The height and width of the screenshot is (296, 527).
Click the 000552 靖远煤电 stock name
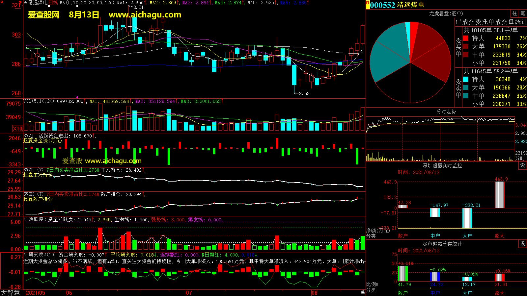(x=397, y=5)
